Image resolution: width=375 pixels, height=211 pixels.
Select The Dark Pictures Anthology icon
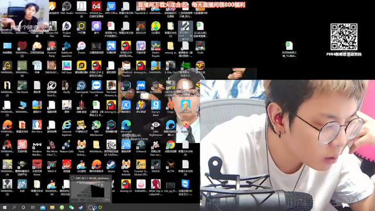111,89
